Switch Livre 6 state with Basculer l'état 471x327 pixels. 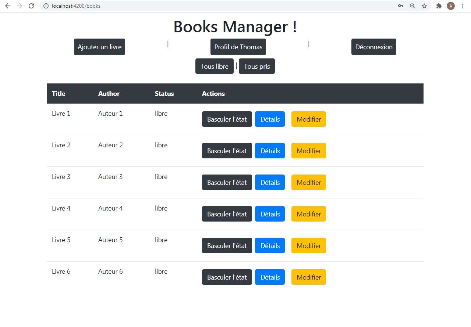point(227,277)
